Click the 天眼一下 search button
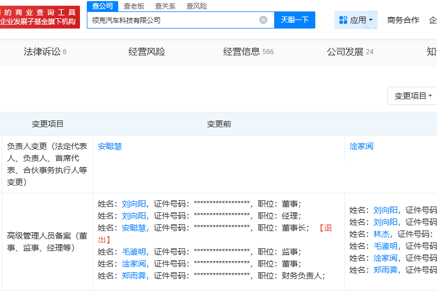 tap(295, 20)
